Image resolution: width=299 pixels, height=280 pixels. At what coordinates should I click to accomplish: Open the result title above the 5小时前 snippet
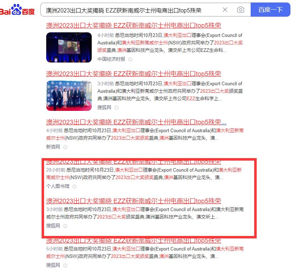point(134,241)
